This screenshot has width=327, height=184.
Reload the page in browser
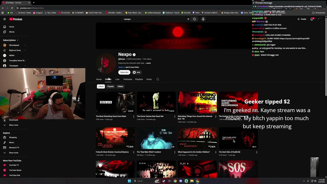tap(12, 8)
